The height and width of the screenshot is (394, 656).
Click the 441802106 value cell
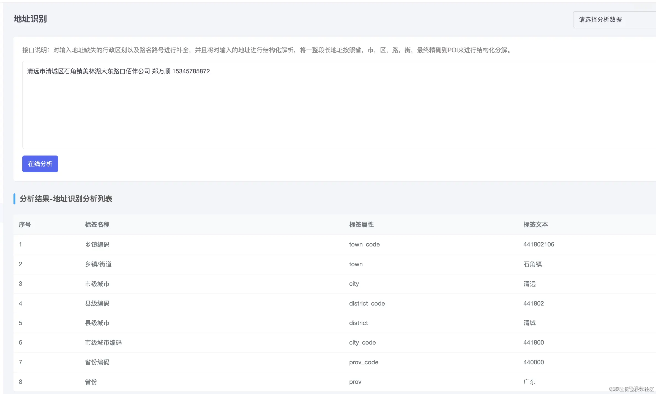539,245
